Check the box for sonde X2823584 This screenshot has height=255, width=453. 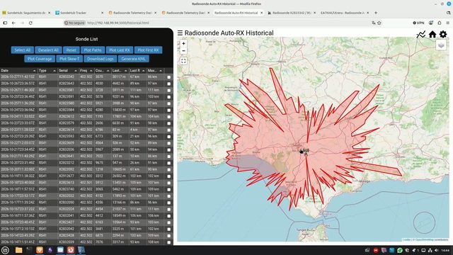pos(169,110)
